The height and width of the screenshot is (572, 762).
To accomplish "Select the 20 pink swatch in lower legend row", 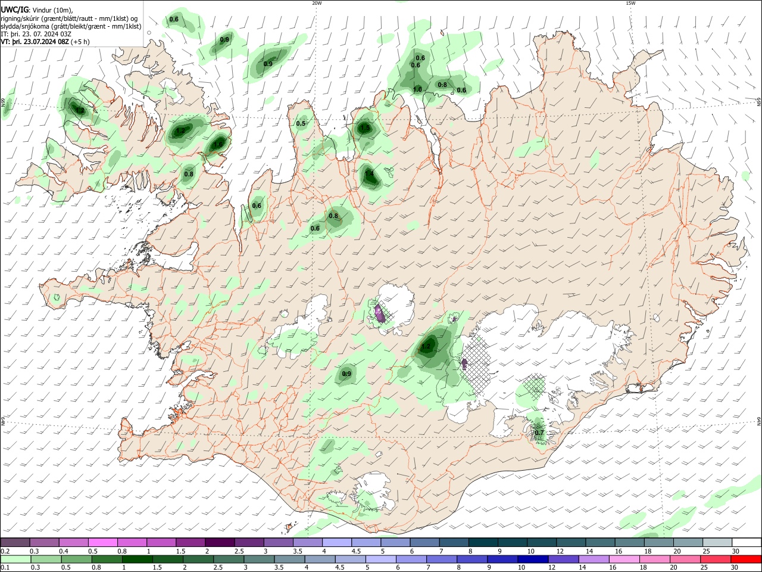I will click(x=685, y=559).
